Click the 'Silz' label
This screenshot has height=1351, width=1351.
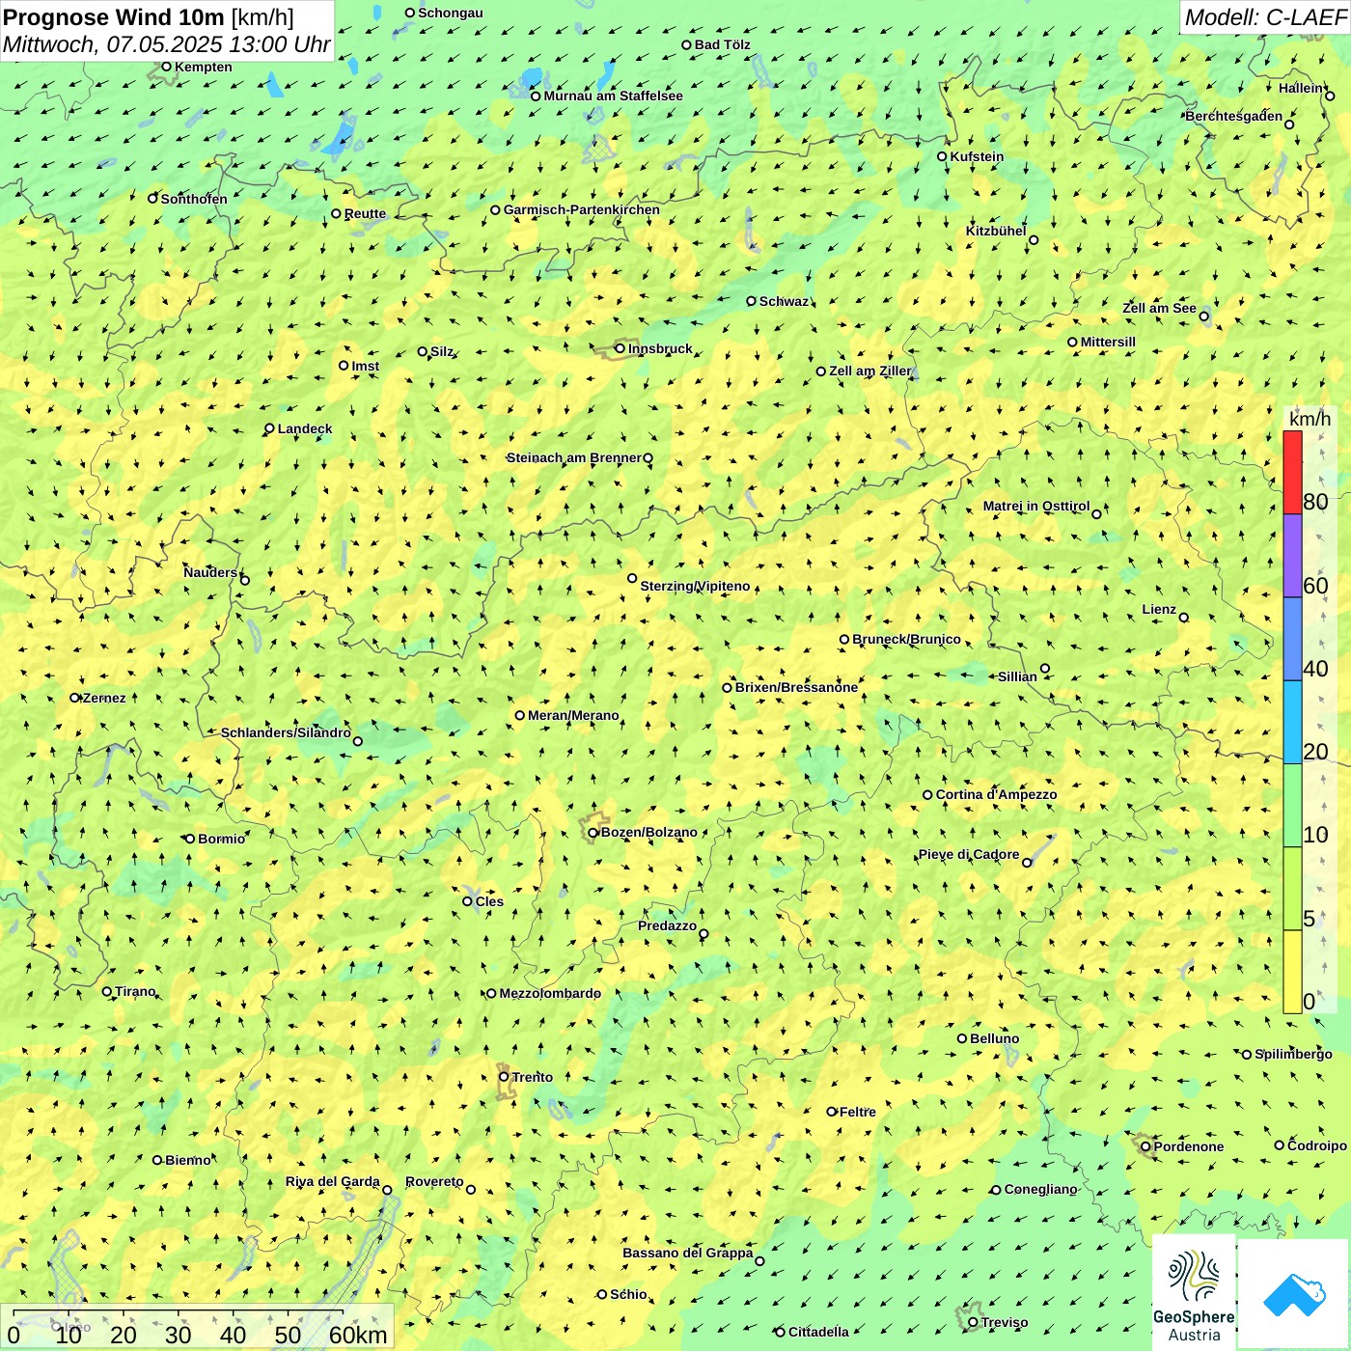(442, 351)
